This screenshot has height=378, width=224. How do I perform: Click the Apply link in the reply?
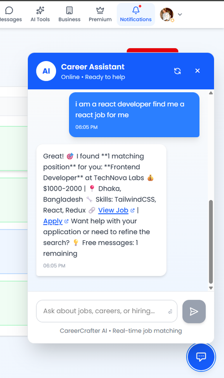point(53,221)
